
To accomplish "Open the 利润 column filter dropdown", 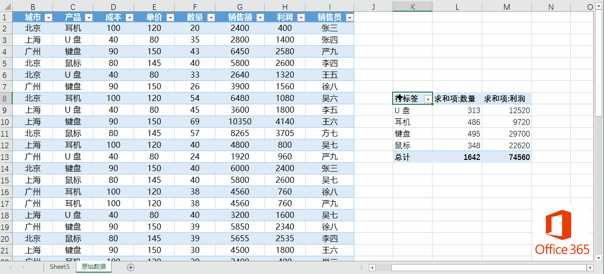I will (300, 17).
